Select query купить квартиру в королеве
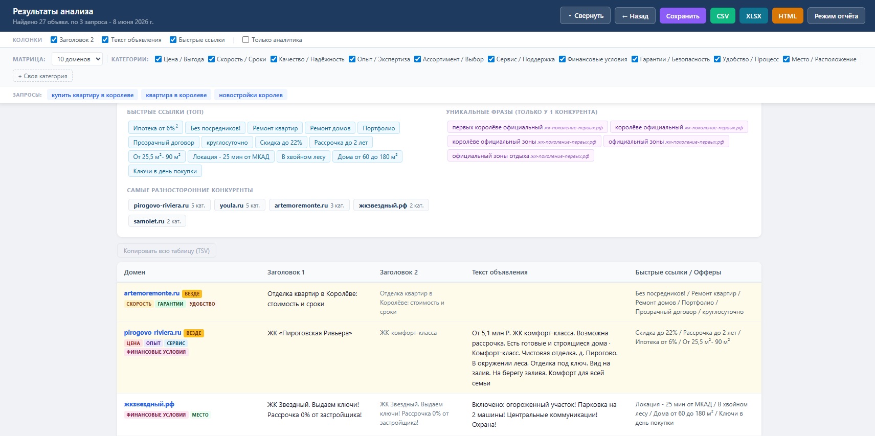The height and width of the screenshot is (436, 875). [x=93, y=95]
